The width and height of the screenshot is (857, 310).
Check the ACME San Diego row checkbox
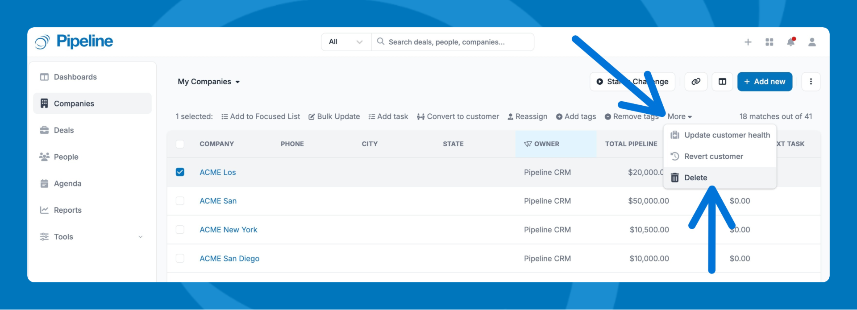click(x=180, y=258)
